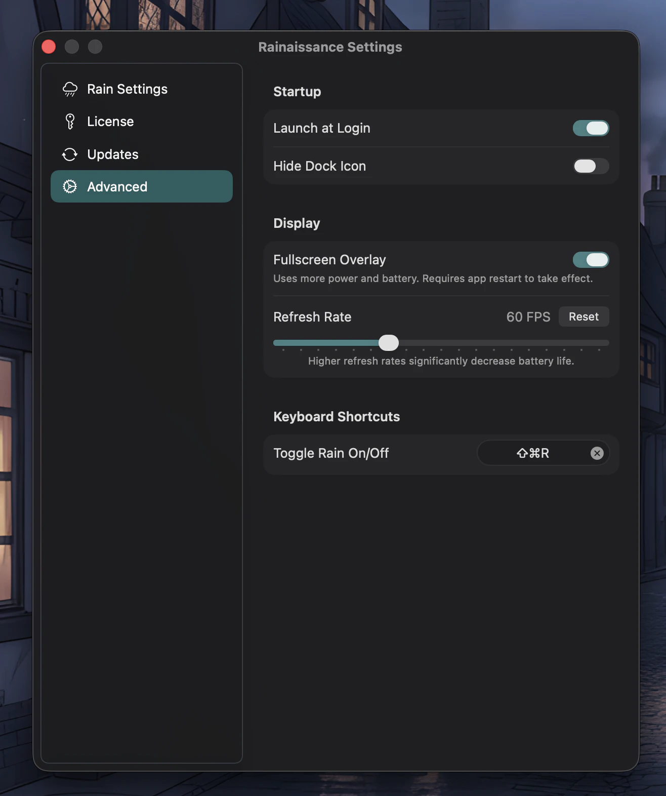Click the Refresh Rate slider handle
The image size is (666, 796).
[389, 343]
